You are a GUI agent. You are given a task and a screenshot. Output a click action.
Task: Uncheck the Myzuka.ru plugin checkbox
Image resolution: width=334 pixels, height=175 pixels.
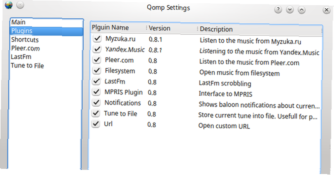97,38
